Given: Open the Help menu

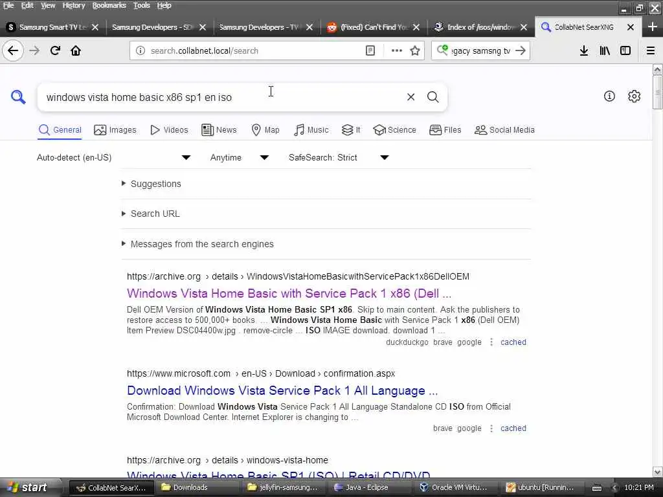Looking at the screenshot, I should pyautogui.click(x=164, y=5).
